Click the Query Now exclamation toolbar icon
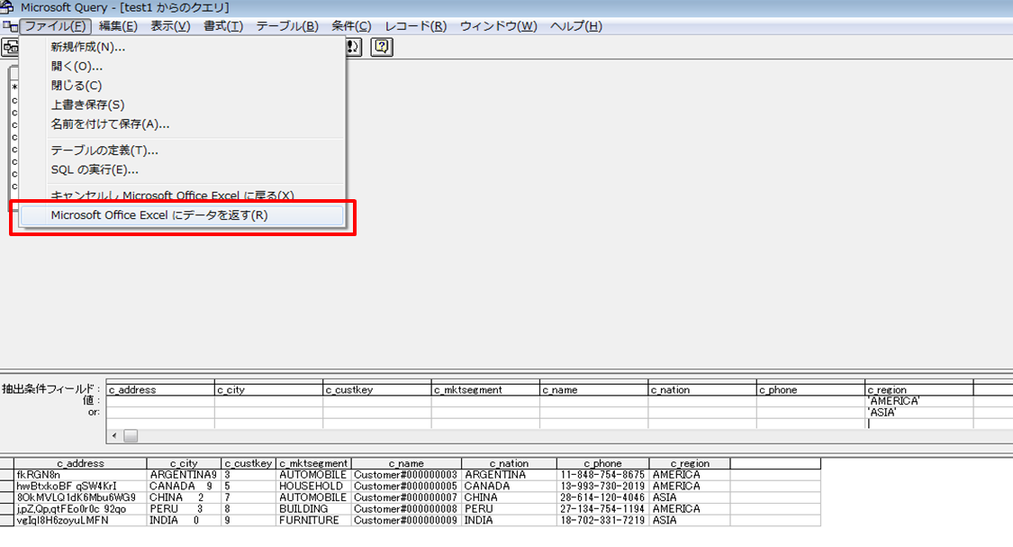Viewport: 1013px width, 547px height. (x=353, y=47)
